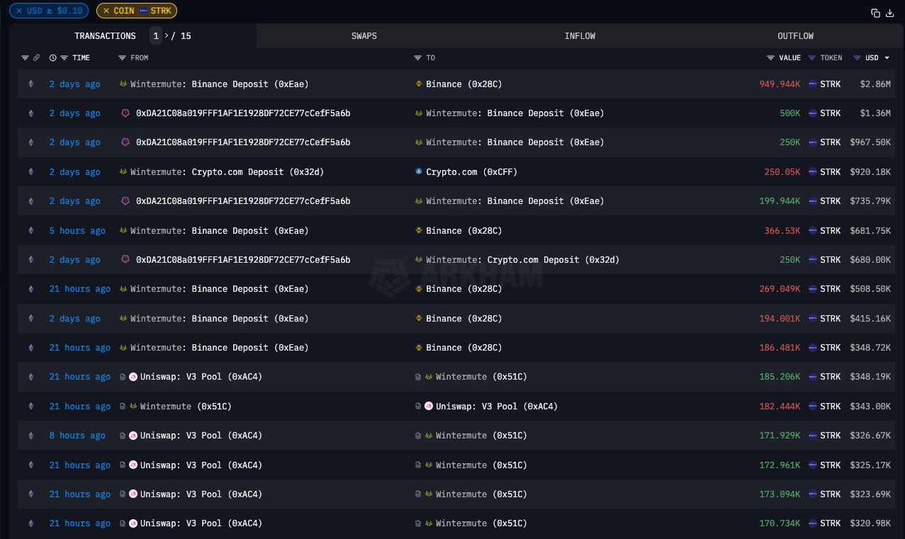Click the USD amount $967.50K
The image size is (905, 539).
(x=870, y=142)
